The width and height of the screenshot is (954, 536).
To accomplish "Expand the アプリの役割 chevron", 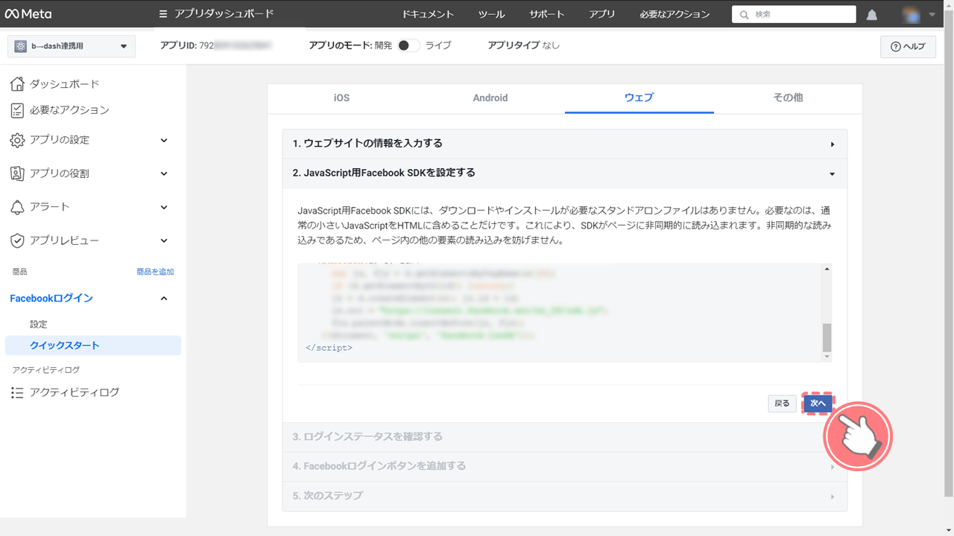I will 164,173.
